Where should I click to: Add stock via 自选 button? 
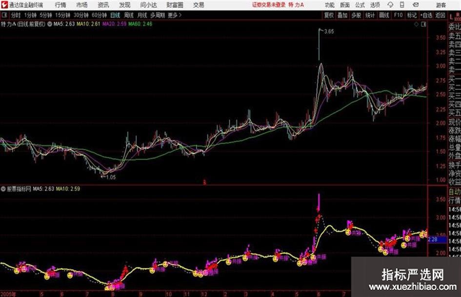[426, 15]
